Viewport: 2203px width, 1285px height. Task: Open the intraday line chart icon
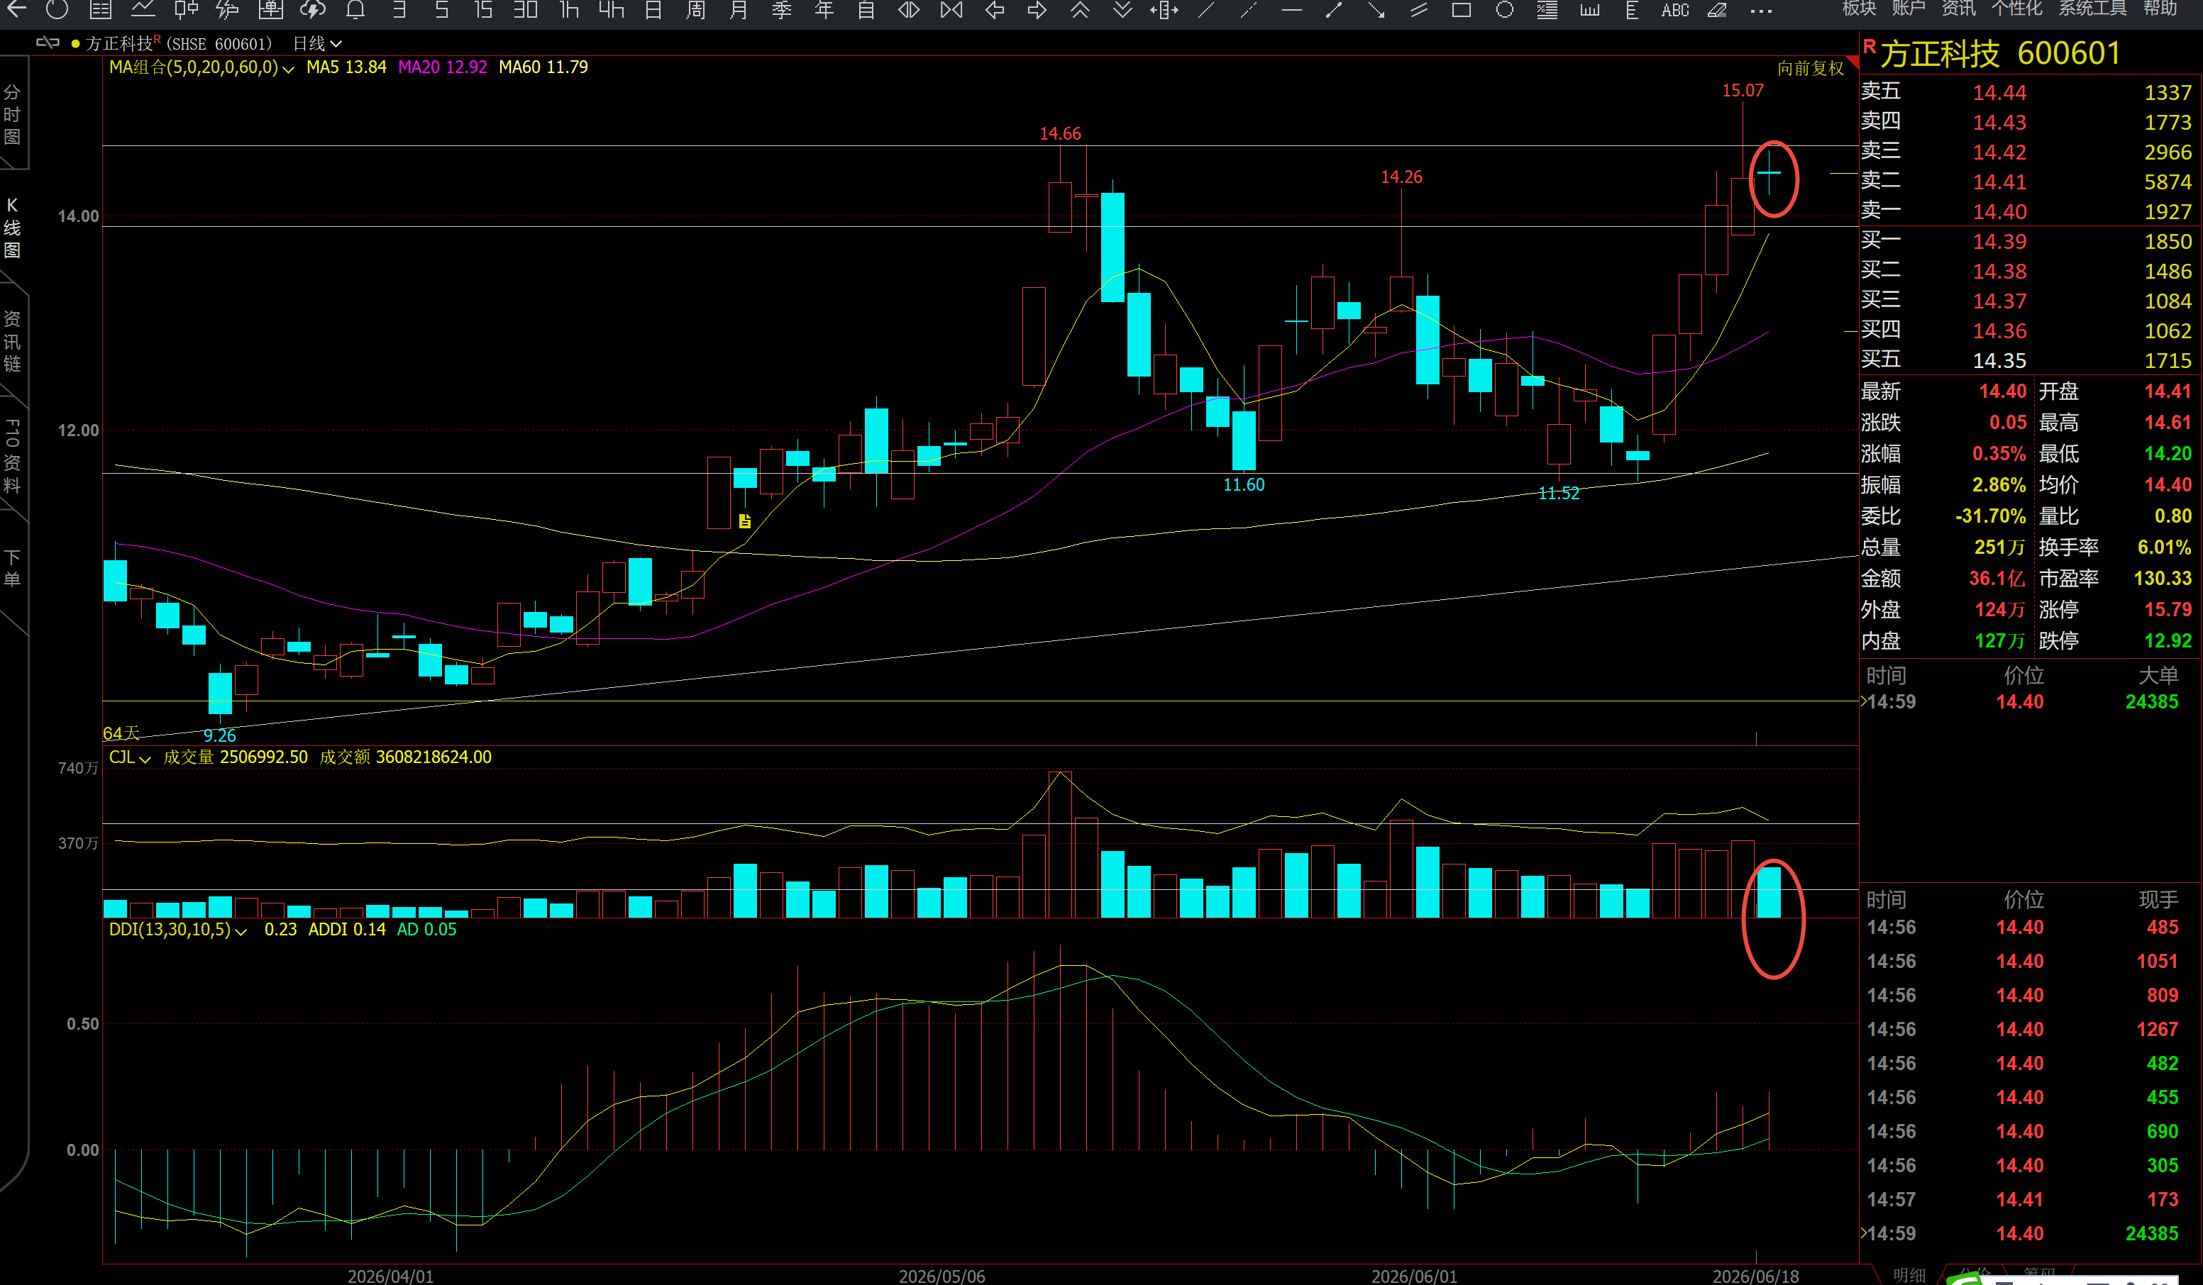[143, 10]
